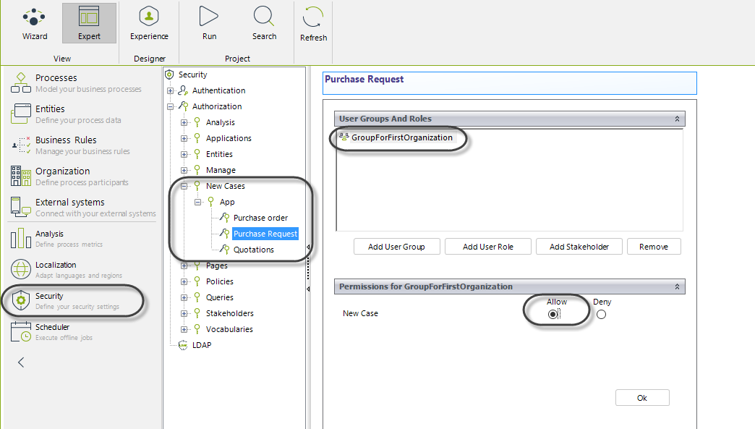This screenshot has width=755, height=429.
Task: Expand the Authentication tree node
Action: click(170, 90)
